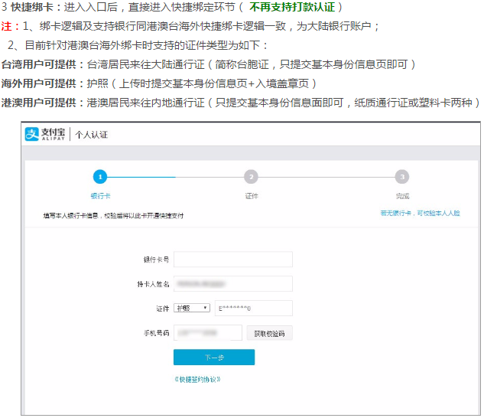This screenshot has width=484, height=418.
Task: Click the Alipay logo icon
Action: click(x=31, y=134)
